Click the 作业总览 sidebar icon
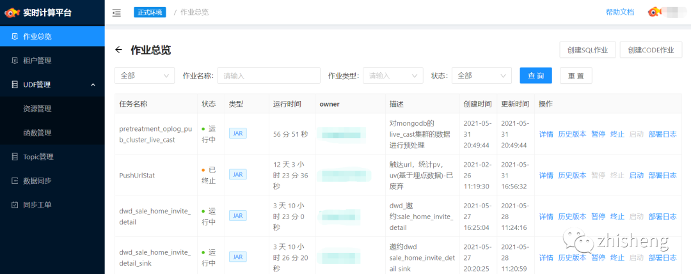Image resolution: width=691 pixels, height=274 pixels. pyautogui.click(x=15, y=36)
